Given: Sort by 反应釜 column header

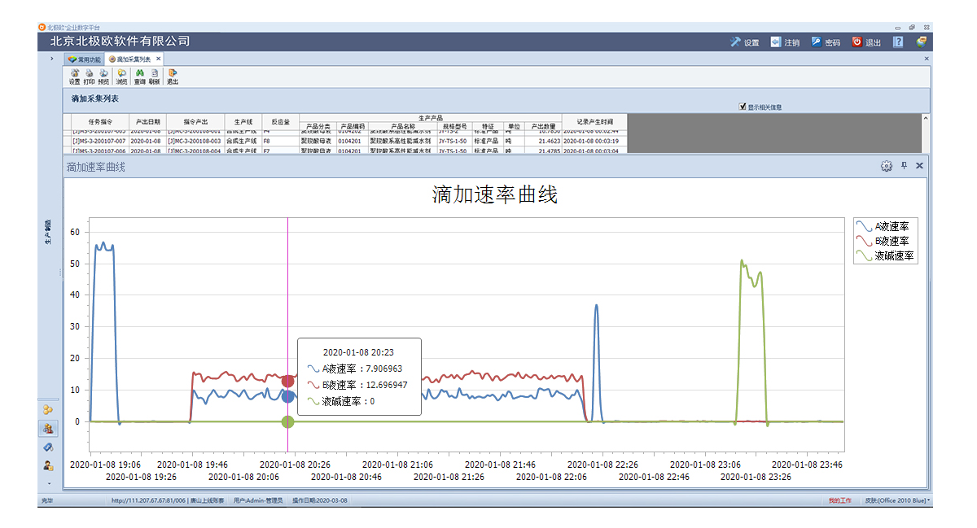Looking at the screenshot, I should coord(280,121).
